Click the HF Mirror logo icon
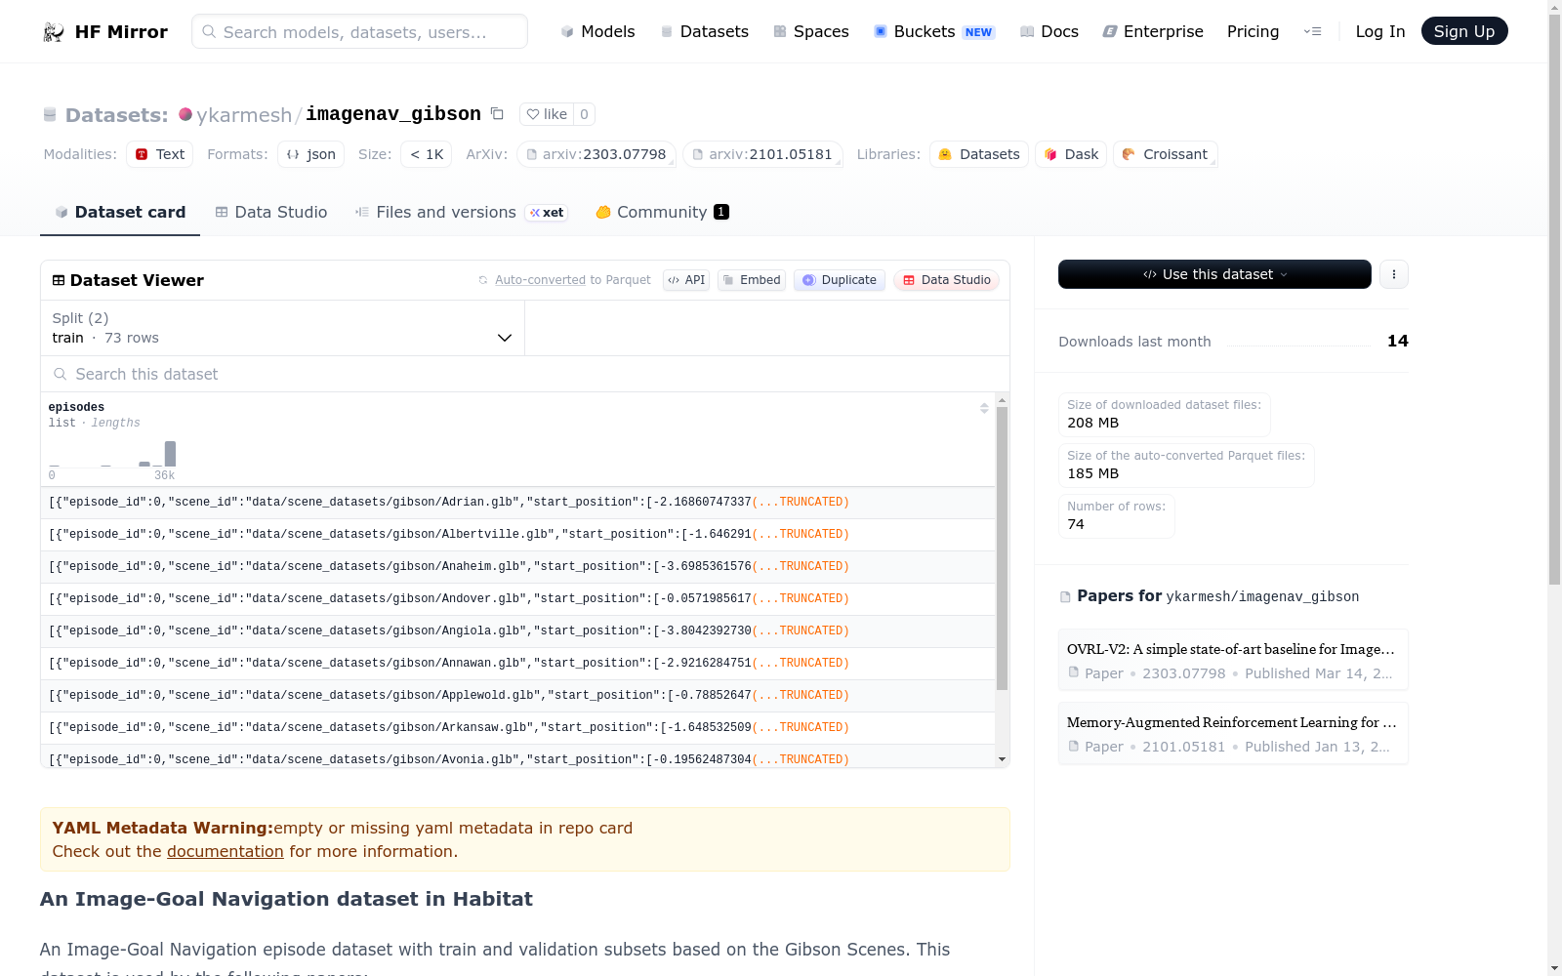Viewport: 1562px width, 976px height. [x=54, y=32]
